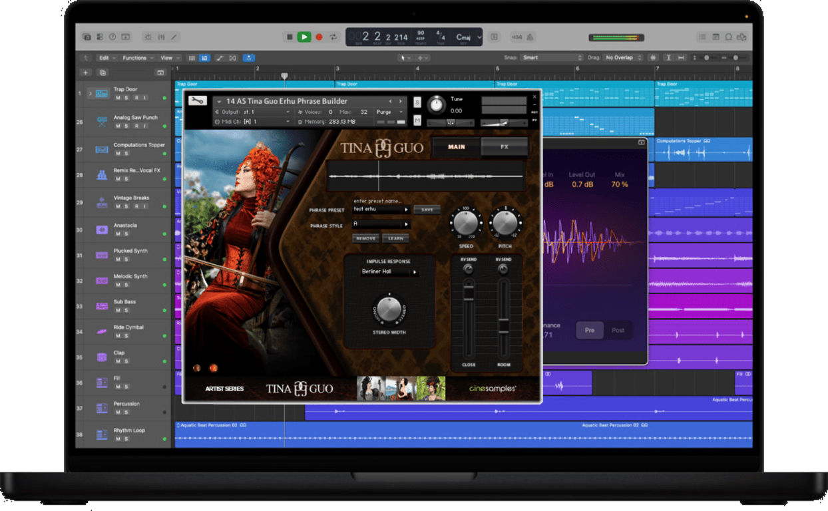Add a new track with the plus button
828x511 pixels.
click(x=85, y=73)
